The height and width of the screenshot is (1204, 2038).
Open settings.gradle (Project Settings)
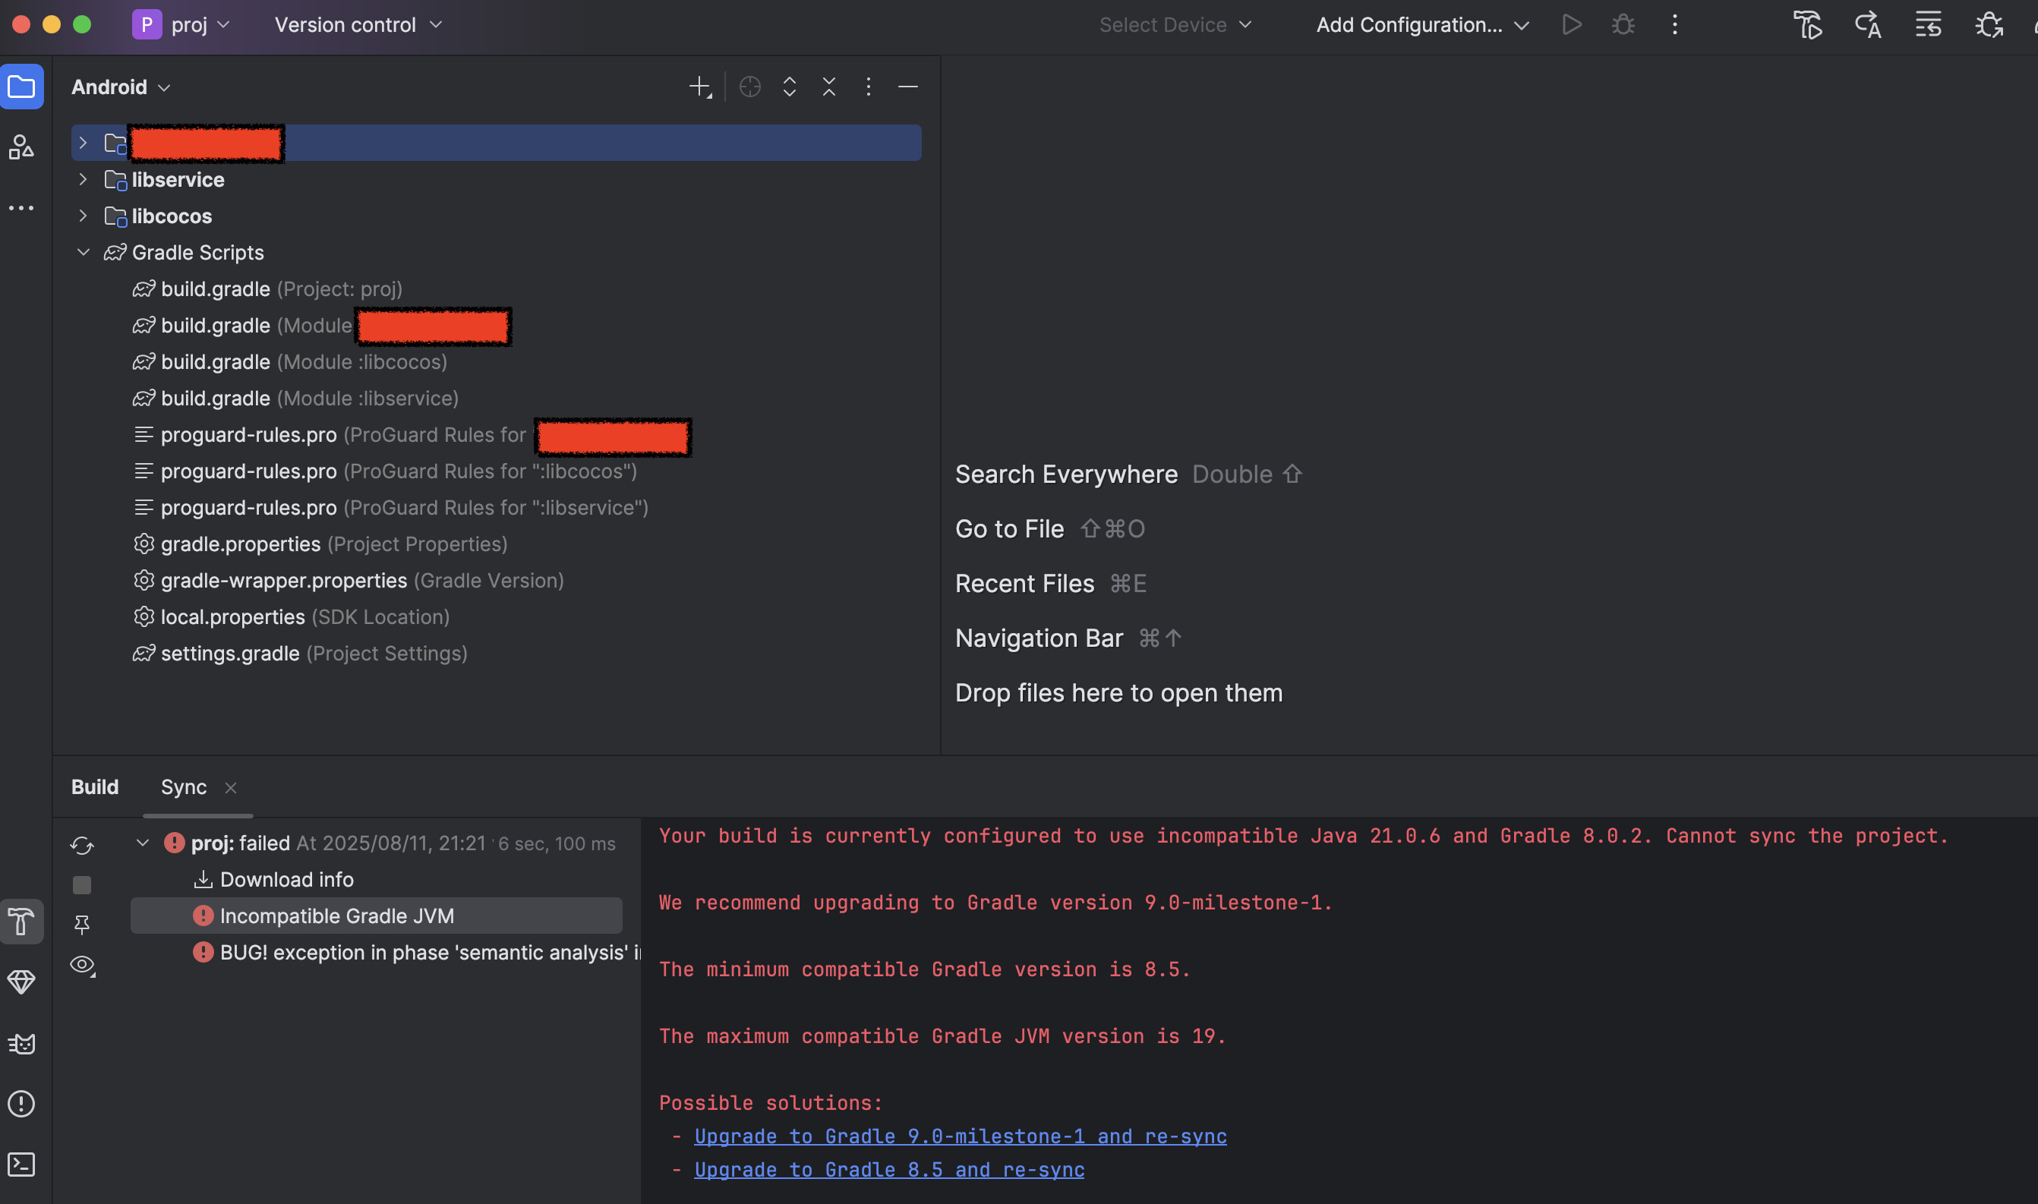pos(300,654)
